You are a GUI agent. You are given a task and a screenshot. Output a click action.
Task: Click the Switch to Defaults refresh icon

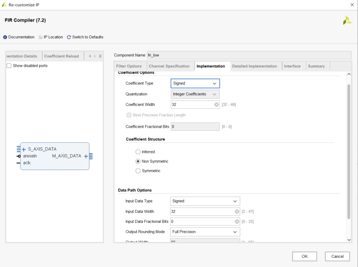pyautogui.click(x=69, y=37)
